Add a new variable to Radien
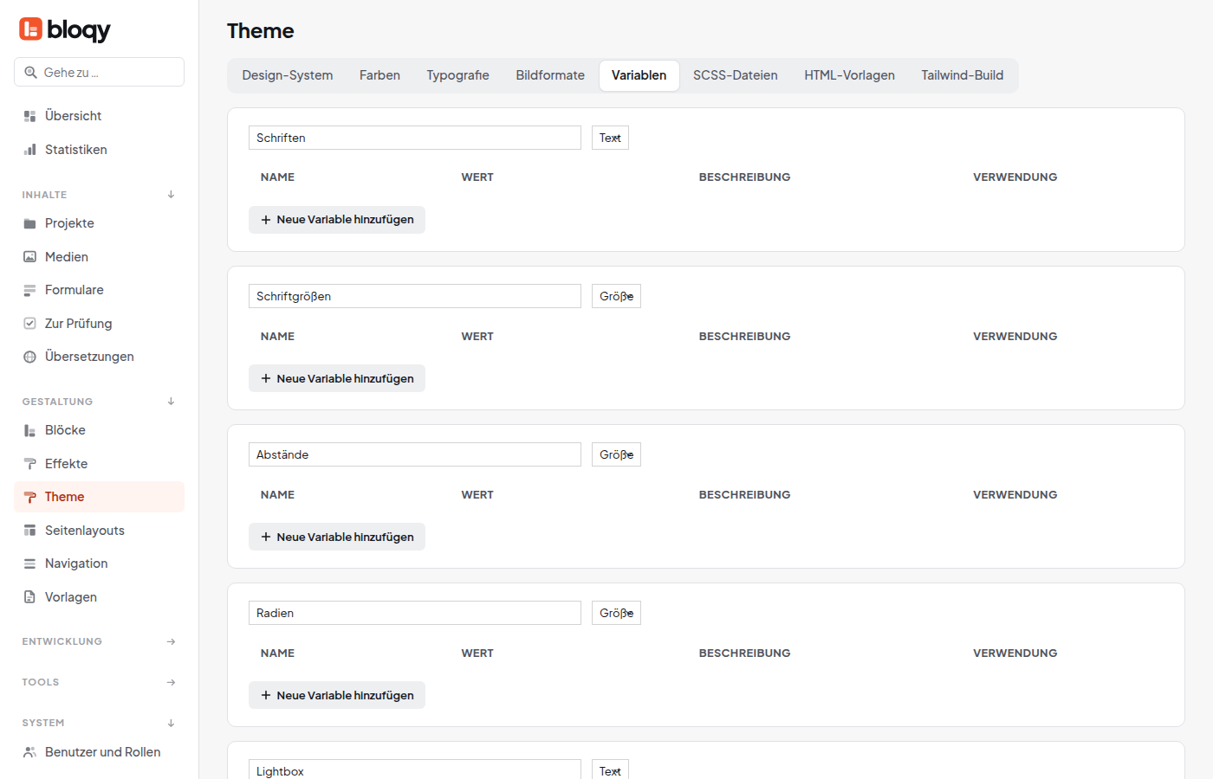Screen dimensions: 1213x779 click(337, 695)
